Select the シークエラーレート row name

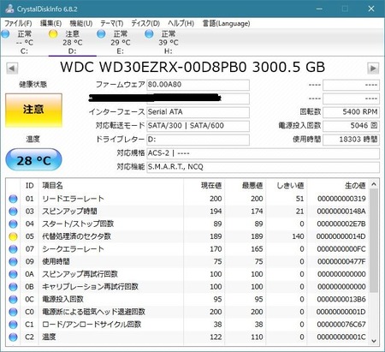click(73, 249)
